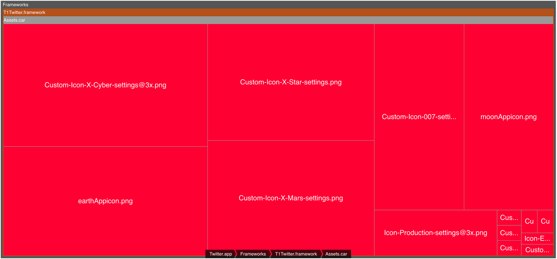Viewport: 557px width, 259px height.
Task: Select the Custom-Icon-007-setti... block
Action: 419,117
